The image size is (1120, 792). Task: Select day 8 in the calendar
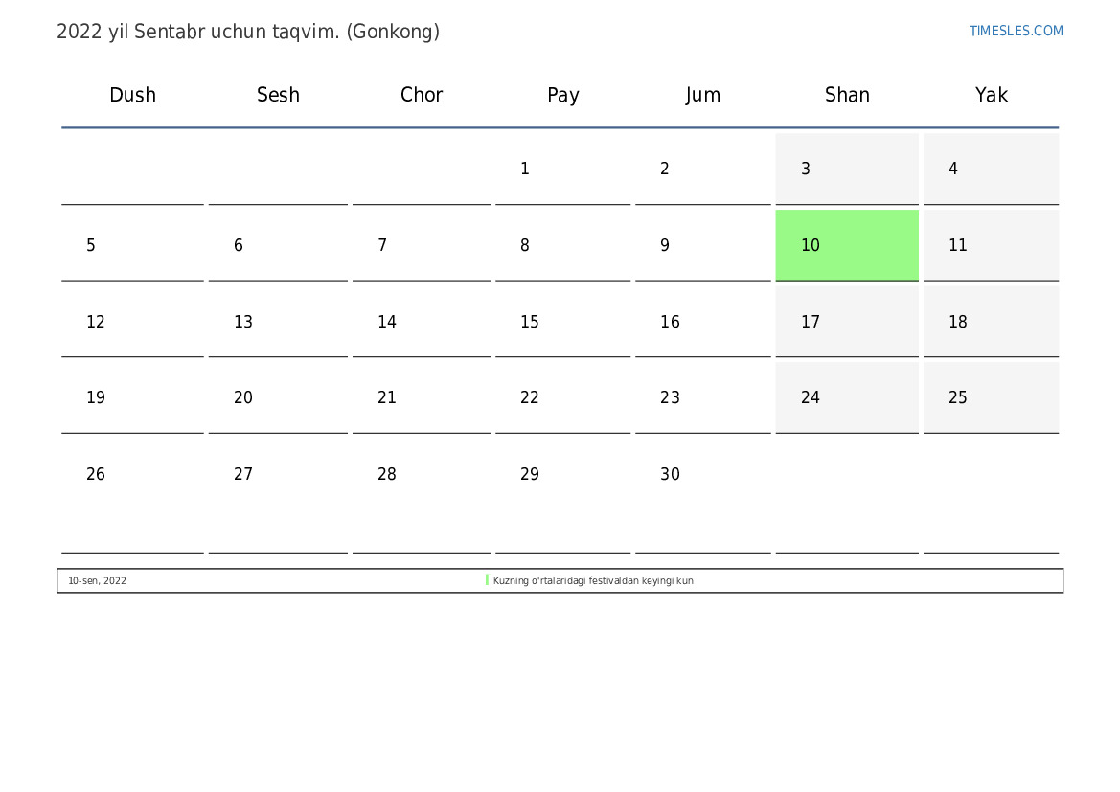tap(562, 245)
